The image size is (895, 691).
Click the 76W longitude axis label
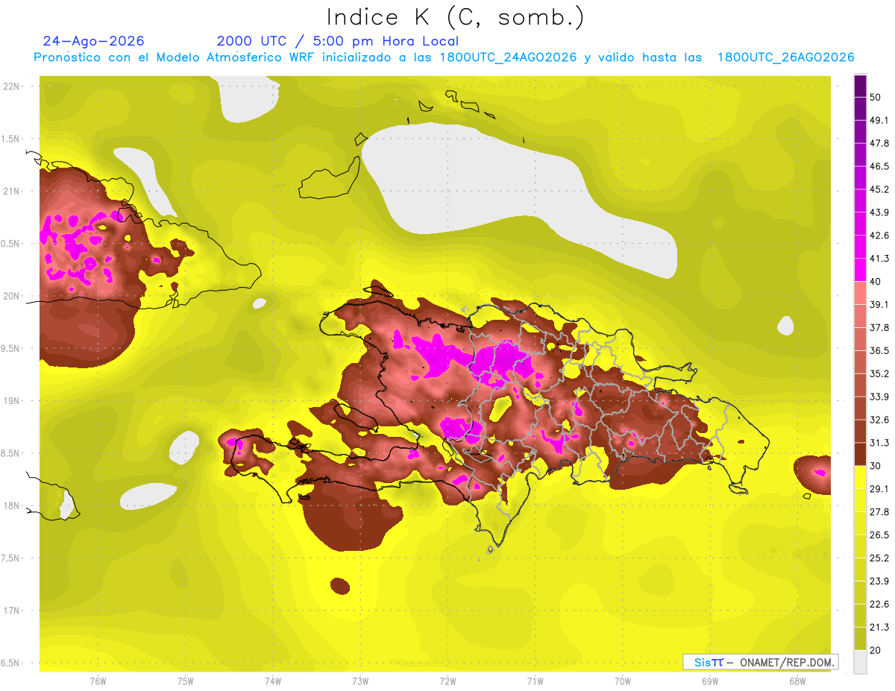[98, 681]
